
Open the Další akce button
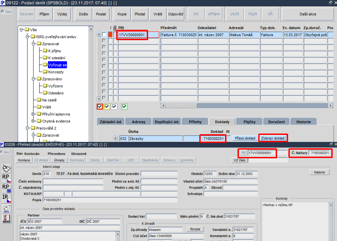point(308,14)
